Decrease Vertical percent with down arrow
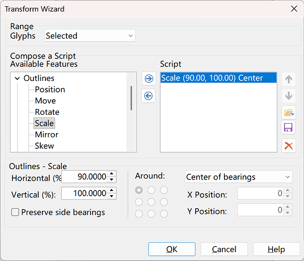Image resolution: width=304 pixels, height=261 pixels. pos(111,196)
